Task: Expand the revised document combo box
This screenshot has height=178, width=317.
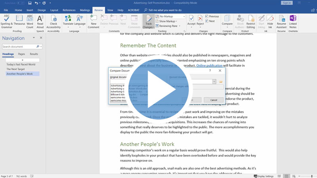Action: click(214, 81)
